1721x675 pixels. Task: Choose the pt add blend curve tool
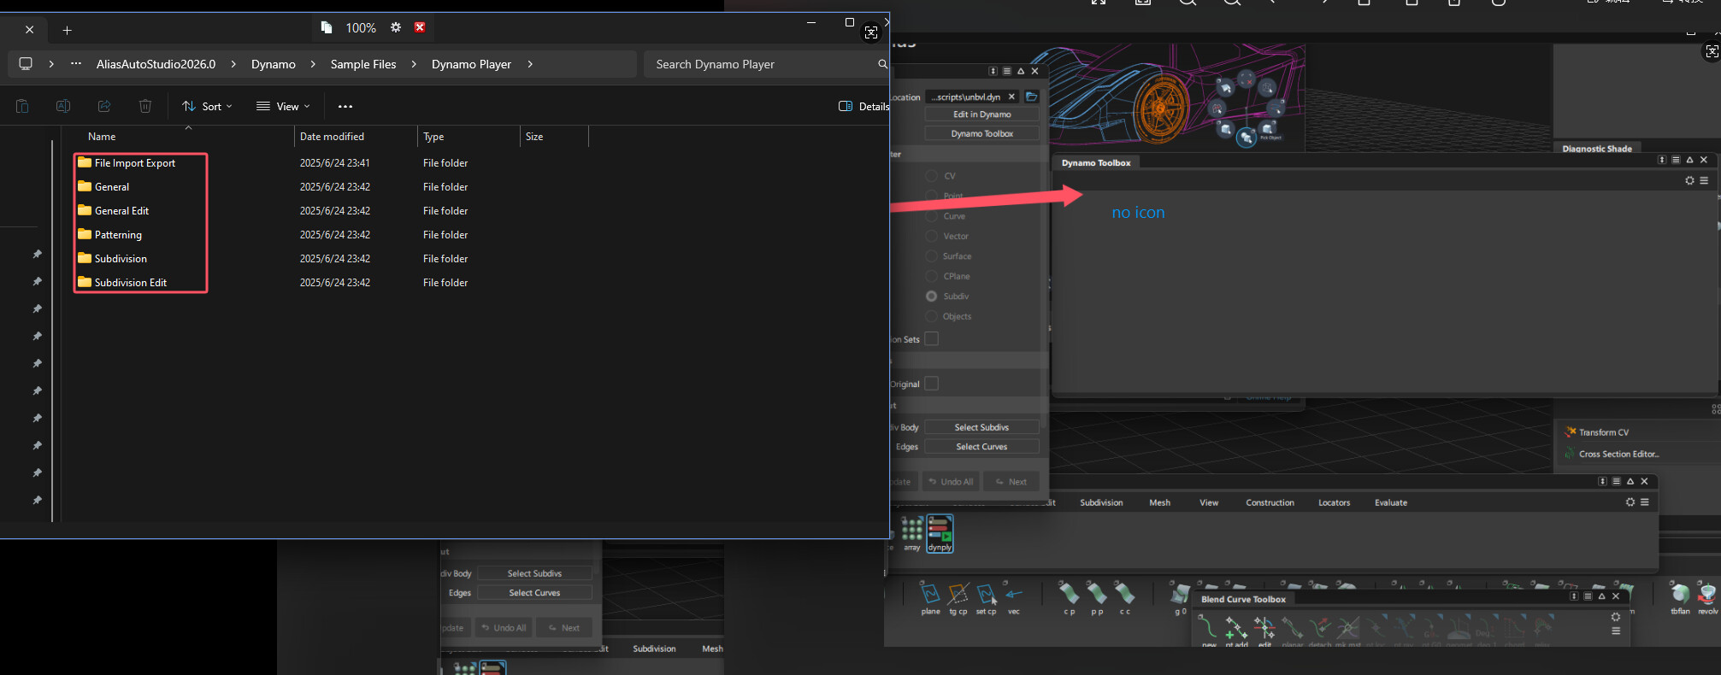(1236, 631)
